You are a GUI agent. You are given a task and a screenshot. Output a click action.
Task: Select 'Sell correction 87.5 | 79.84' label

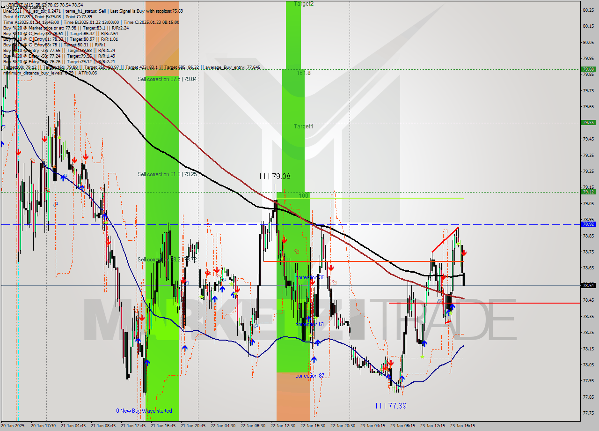point(167,79)
